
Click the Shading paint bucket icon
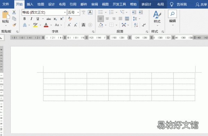tap(101, 25)
